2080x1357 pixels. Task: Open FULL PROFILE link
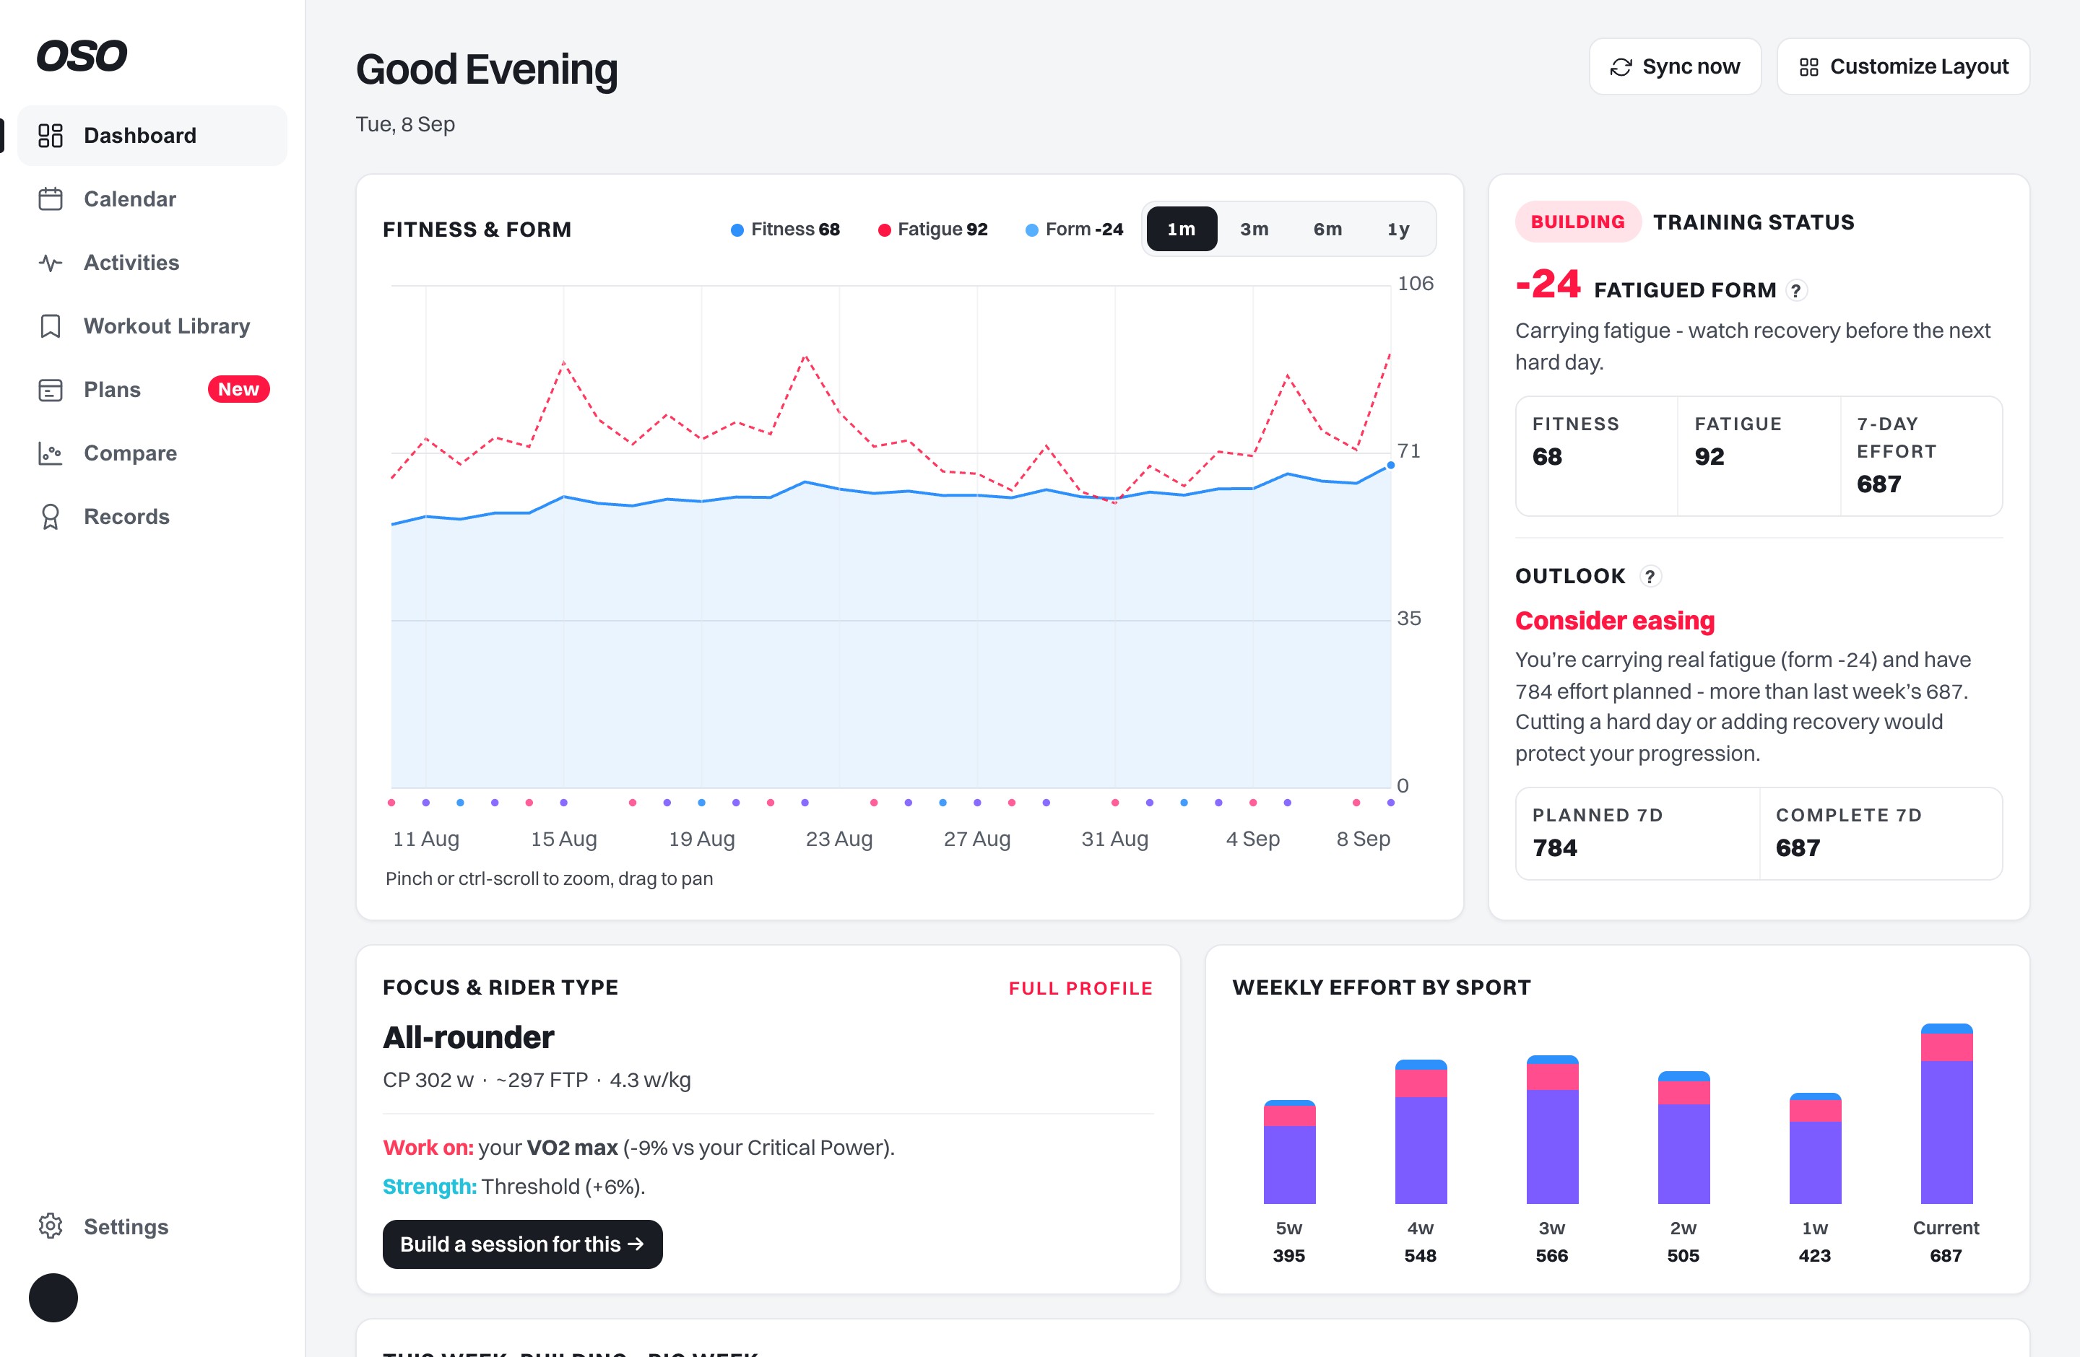point(1080,987)
